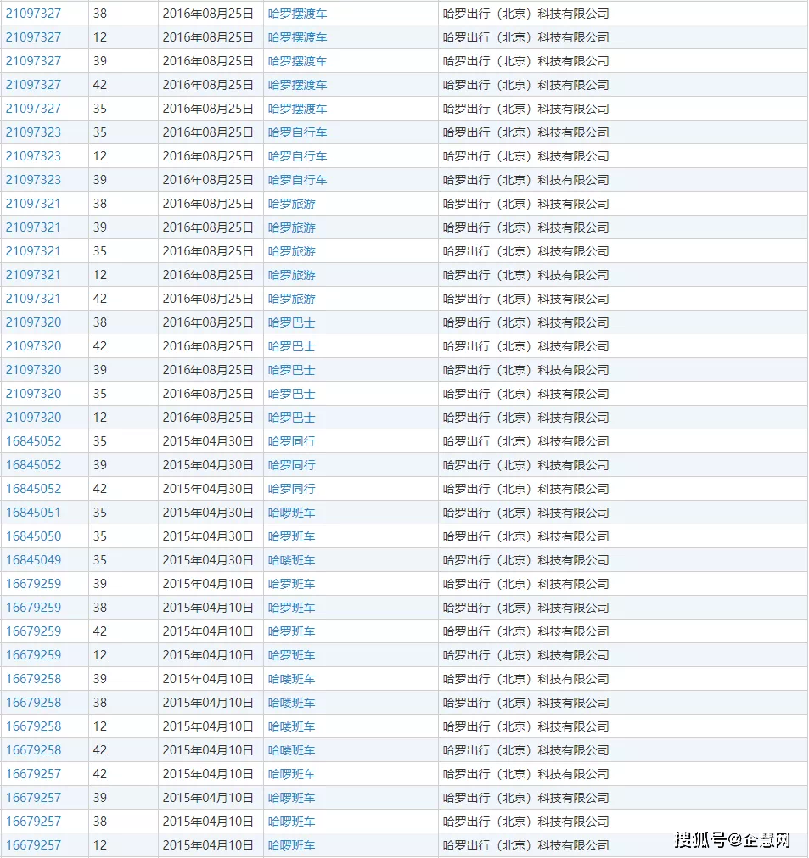Open 哈啰班车 link in 16679257 class 12 row

pos(292,846)
